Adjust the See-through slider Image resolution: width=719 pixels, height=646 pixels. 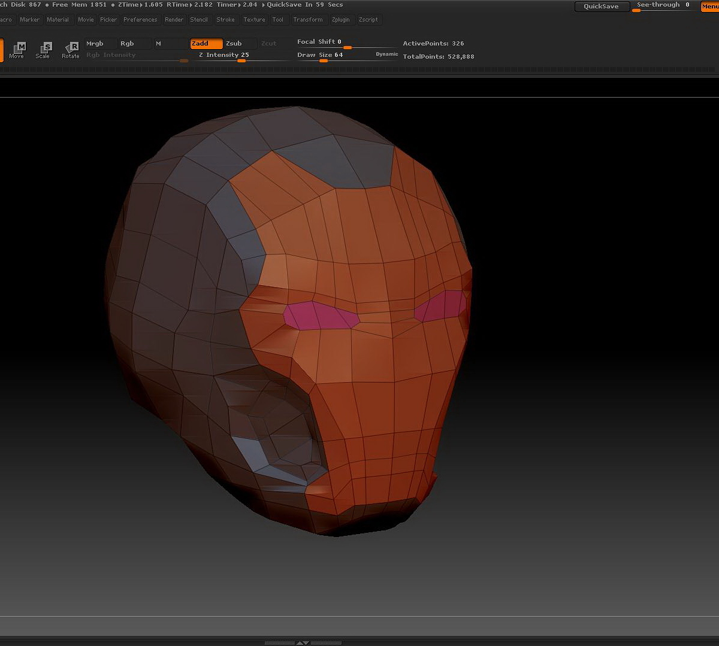click(665, 6)
